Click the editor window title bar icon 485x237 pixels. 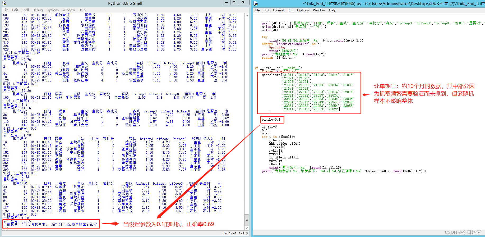click(256, 3)
